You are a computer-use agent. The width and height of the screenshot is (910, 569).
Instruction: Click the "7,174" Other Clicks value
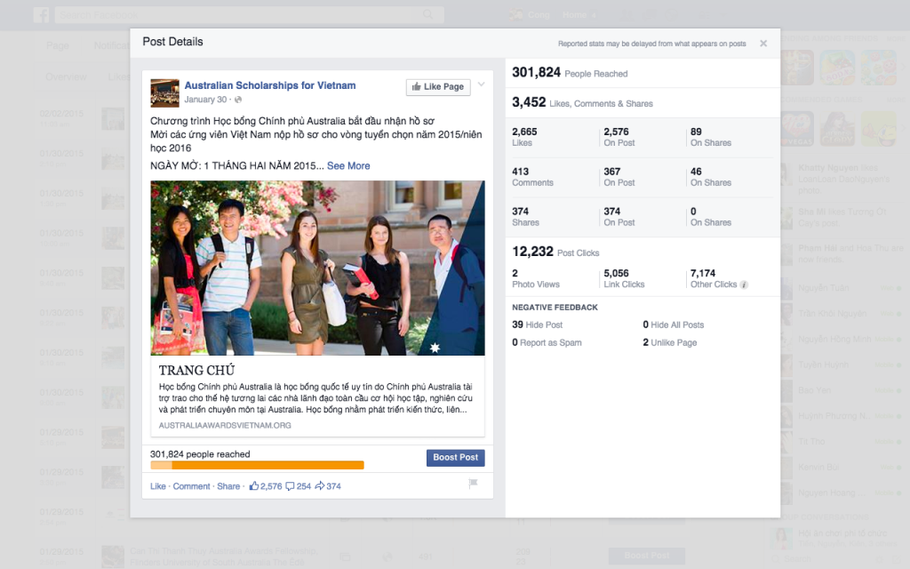pyautogui.click(x=703, y=274)
